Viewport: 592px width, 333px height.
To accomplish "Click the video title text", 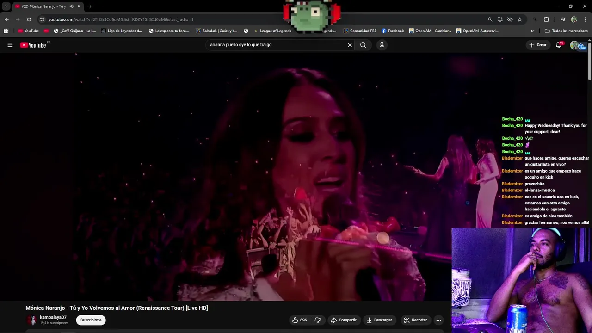I will click(117, 308).
